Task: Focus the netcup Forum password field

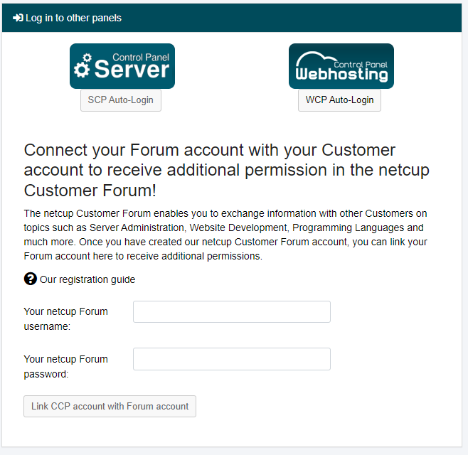Action: coord(232,359)
